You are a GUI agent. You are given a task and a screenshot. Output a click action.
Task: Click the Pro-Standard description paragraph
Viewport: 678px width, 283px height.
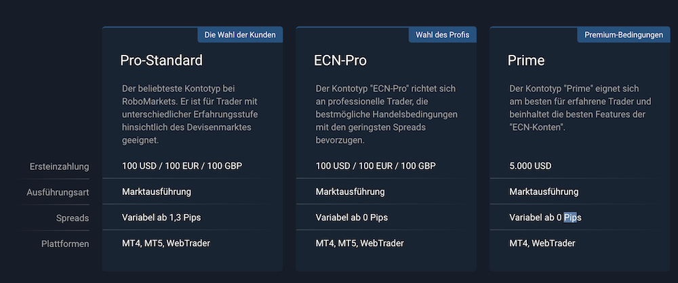point(190,114)
